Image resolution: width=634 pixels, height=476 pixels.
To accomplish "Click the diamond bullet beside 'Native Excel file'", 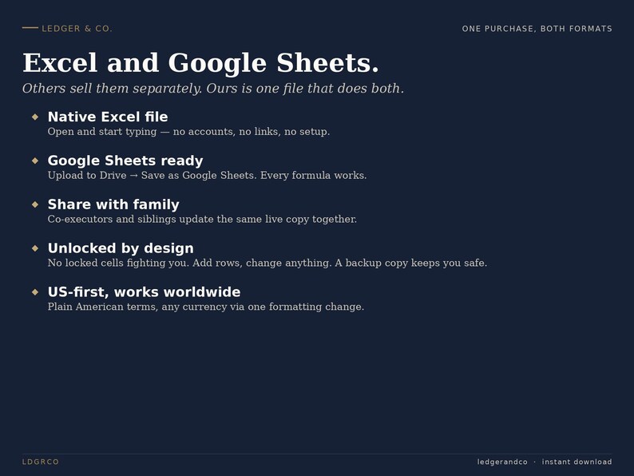I will [35, 117].
